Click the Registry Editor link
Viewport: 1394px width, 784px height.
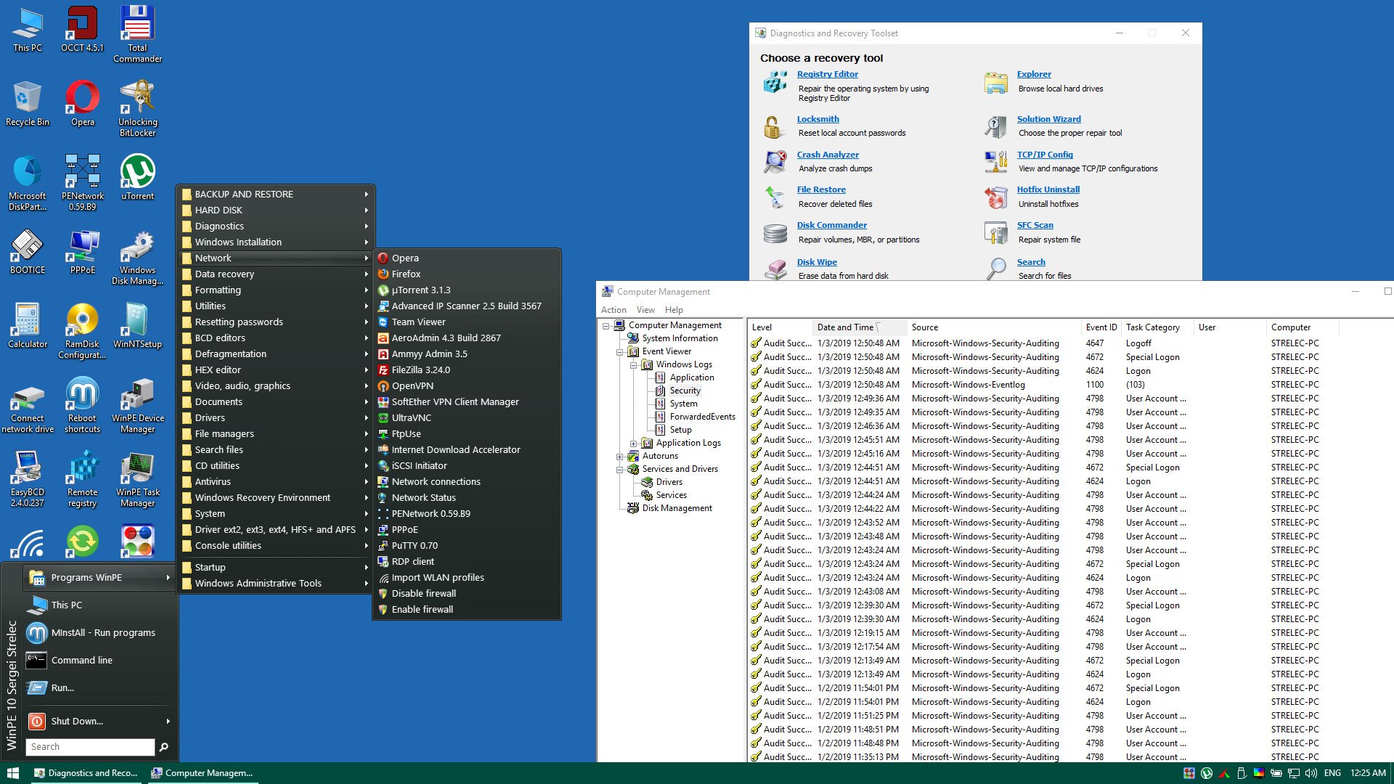(x=827, y=74)
